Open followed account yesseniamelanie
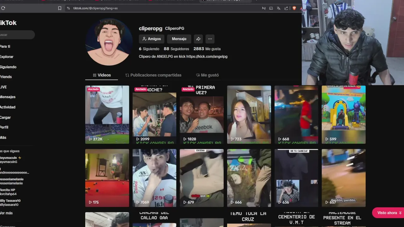This screenshot has width=404, height=227. (12, 181)
